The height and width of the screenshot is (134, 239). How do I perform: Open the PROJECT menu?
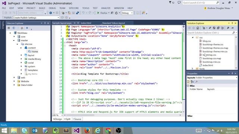point(31,8)
